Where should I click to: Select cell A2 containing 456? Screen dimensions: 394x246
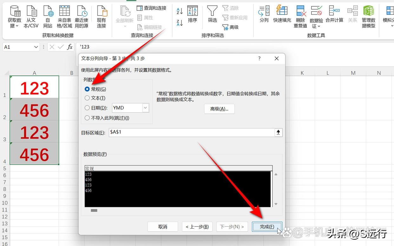34,109
